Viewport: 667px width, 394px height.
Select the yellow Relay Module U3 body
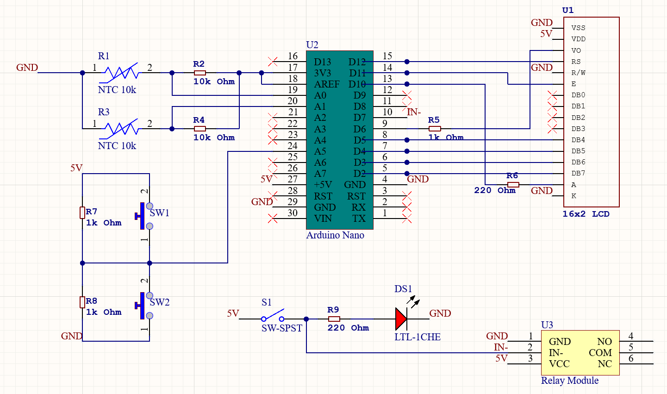coord(580,353)
